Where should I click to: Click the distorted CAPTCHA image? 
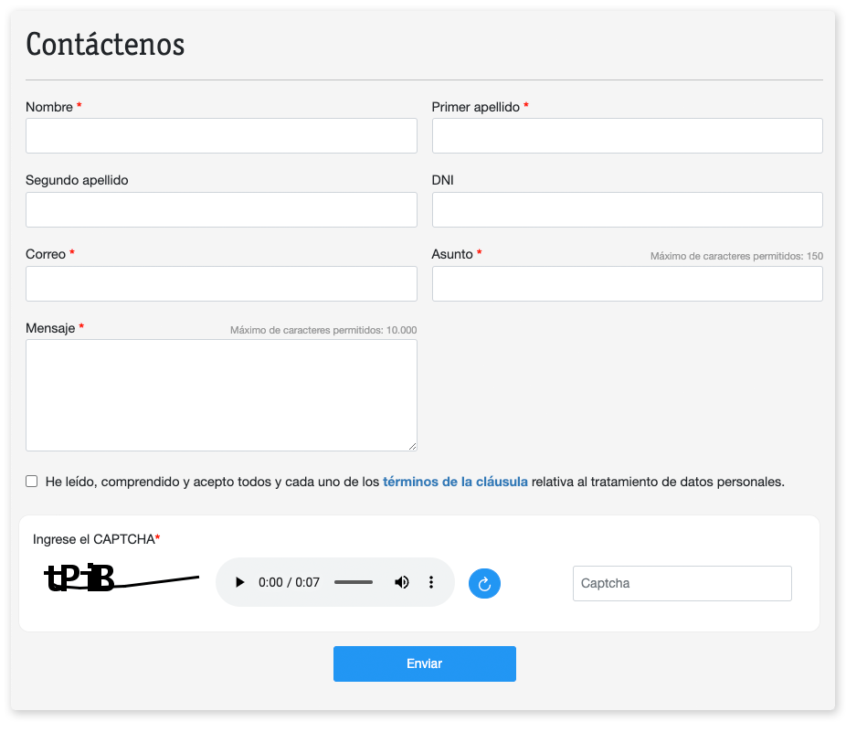[x=122, y=578]
